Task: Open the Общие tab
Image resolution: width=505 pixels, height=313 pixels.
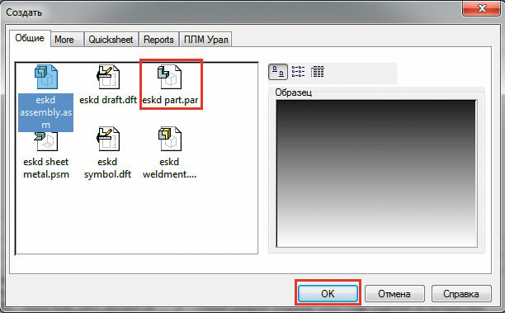Action: pyautogui.click(x=30, y=38)
